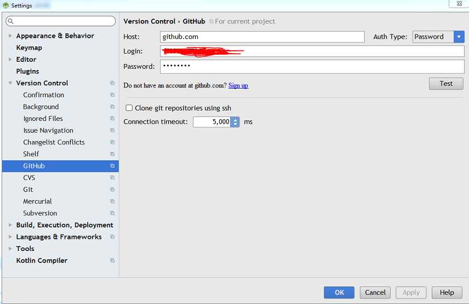Expand Languages & Frameworks section
Image resolution: width=469 pixels, height=304 pixels.
coord(10,237)
